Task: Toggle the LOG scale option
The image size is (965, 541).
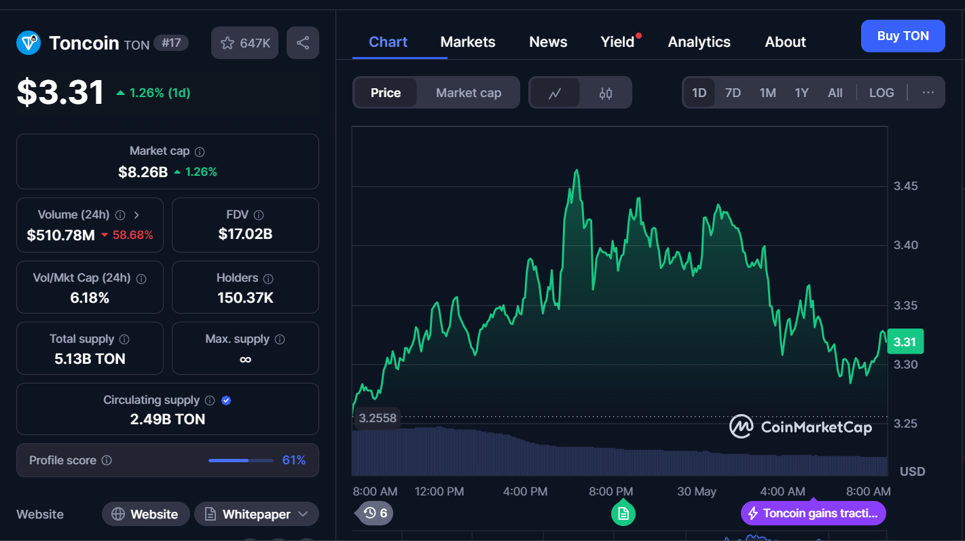Action: tap(881, 92)
